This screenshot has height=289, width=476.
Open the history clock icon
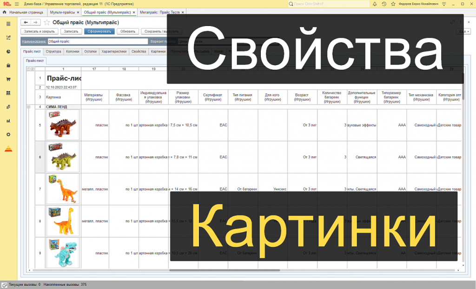pos(384,4)
